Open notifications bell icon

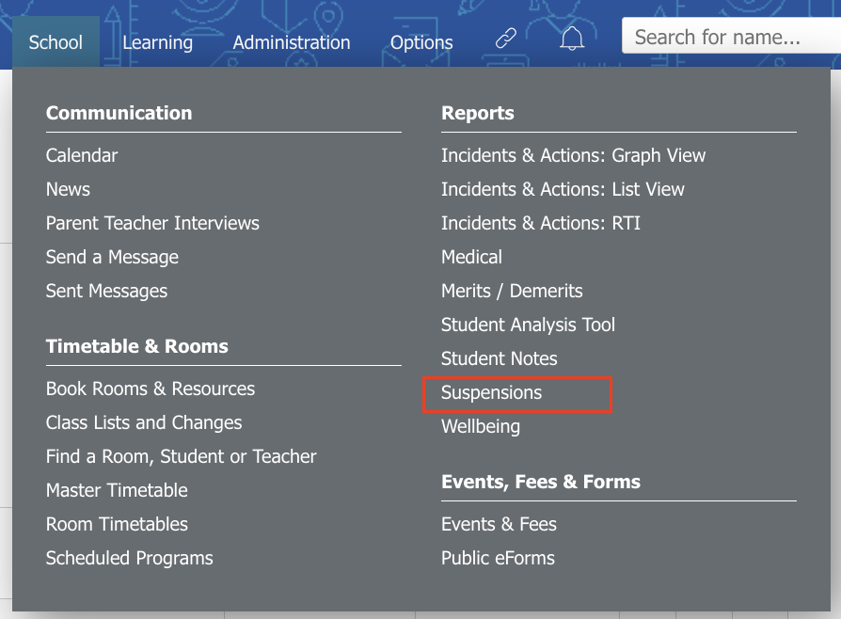[572, 38]
